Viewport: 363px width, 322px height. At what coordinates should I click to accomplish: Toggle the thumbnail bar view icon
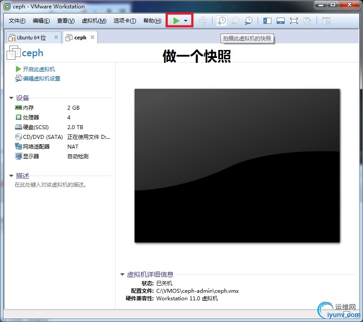coord(281,21)
